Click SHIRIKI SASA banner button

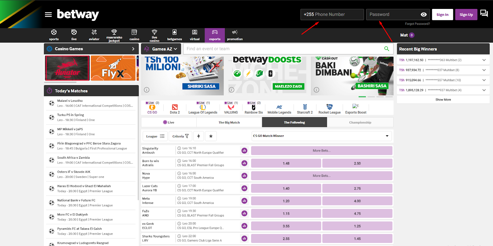click(201, 86)
